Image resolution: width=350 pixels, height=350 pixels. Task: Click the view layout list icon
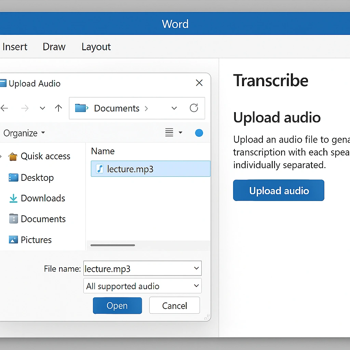169,133
